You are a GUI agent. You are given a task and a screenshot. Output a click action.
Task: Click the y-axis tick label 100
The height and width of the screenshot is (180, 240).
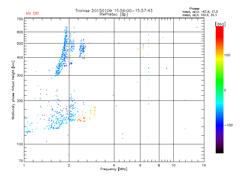tap(20, 144)
